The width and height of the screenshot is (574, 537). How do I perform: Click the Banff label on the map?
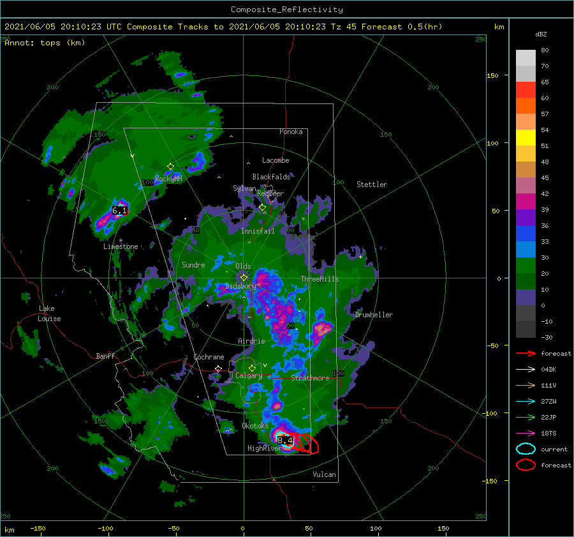[105, 356]
